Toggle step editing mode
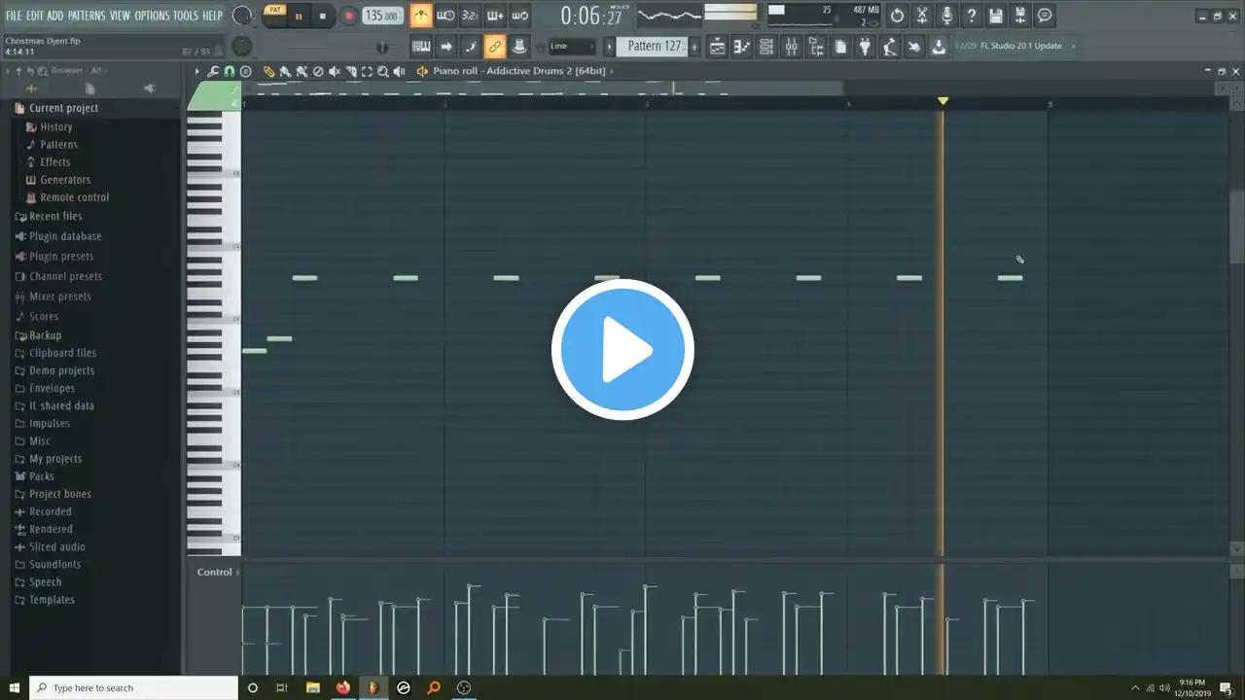The height and width of the screenshot is (700, 1245). coord(470,46)
